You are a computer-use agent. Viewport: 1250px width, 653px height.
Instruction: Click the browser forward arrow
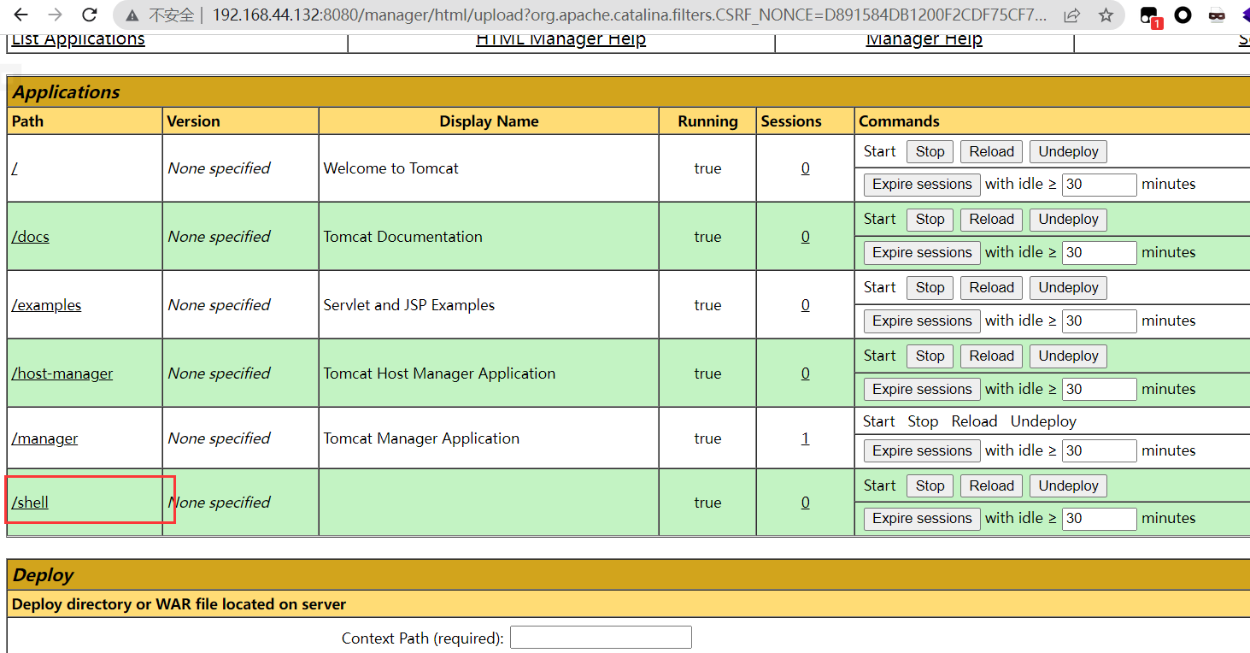click(56, 15)
